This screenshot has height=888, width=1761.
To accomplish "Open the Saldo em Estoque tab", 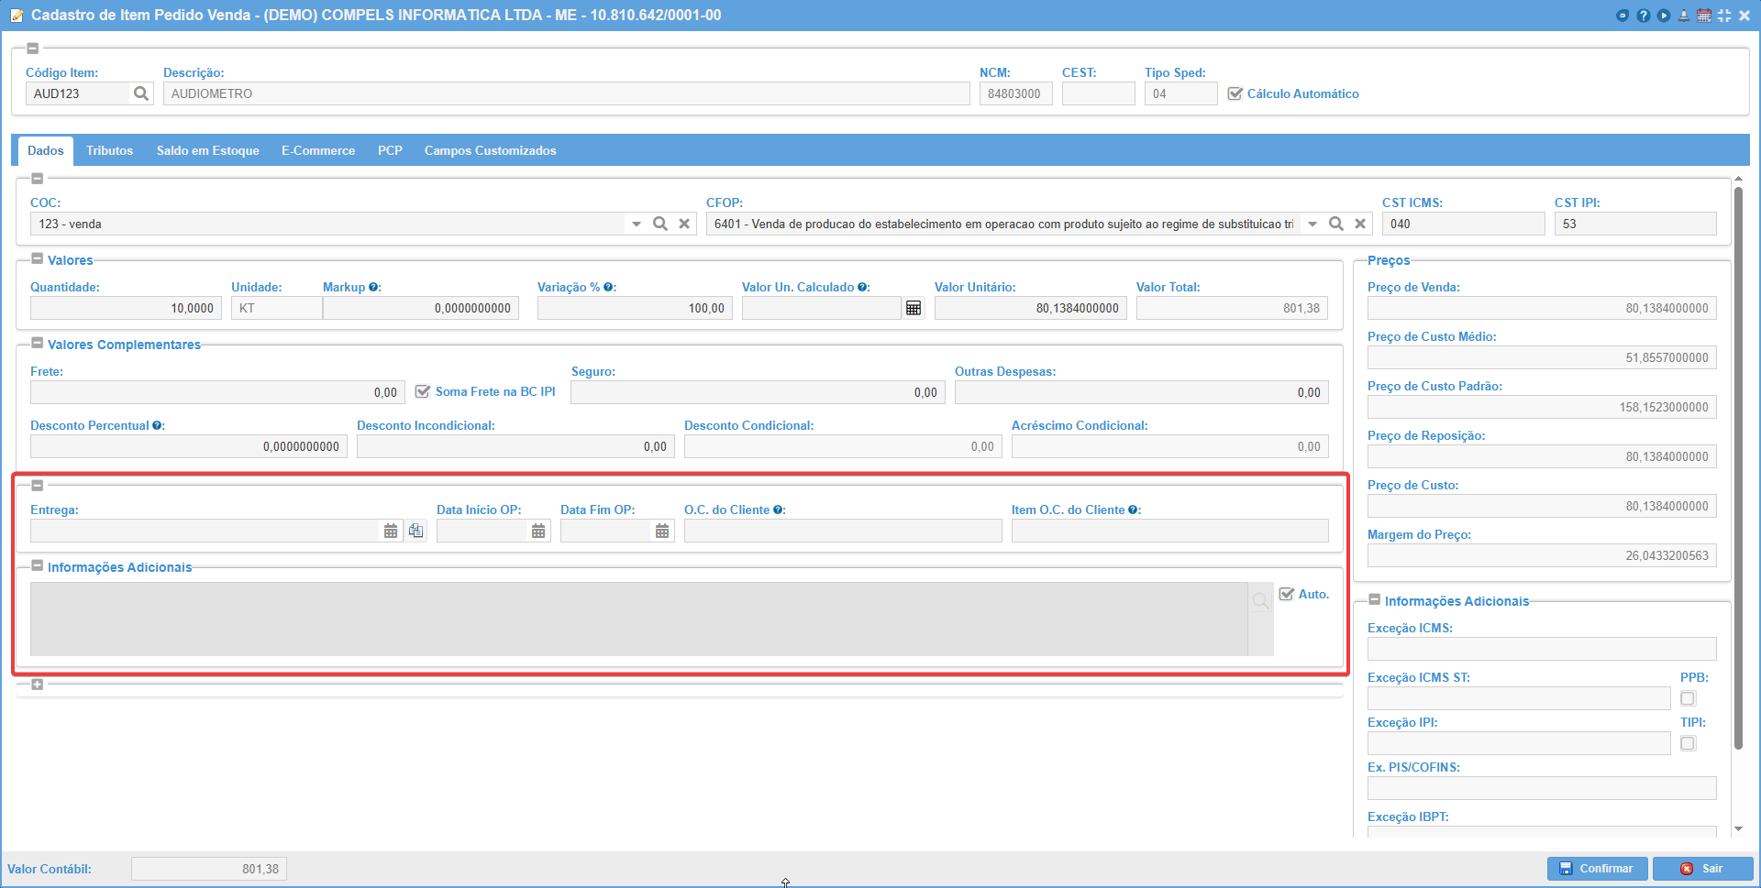I will point(208,150).
